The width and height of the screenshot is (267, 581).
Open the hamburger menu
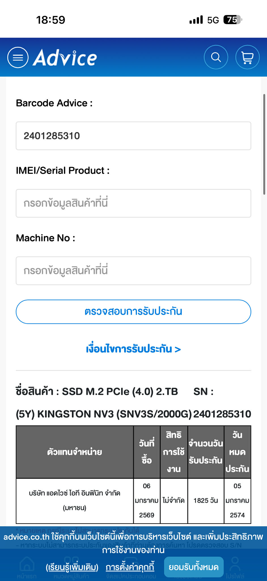pyautogui.click(x=18, y=57)
